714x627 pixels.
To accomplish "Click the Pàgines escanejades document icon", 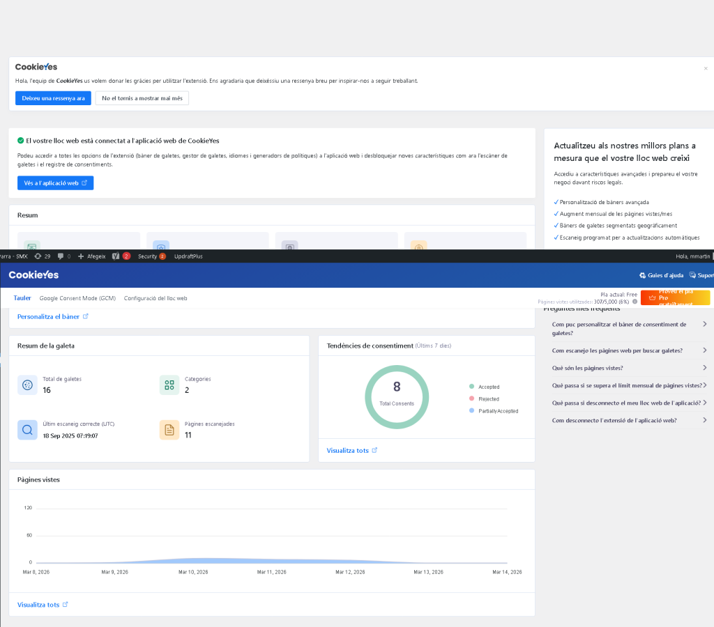I will [x=169, y=430].
